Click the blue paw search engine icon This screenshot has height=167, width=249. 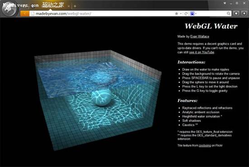coord(192,14)
